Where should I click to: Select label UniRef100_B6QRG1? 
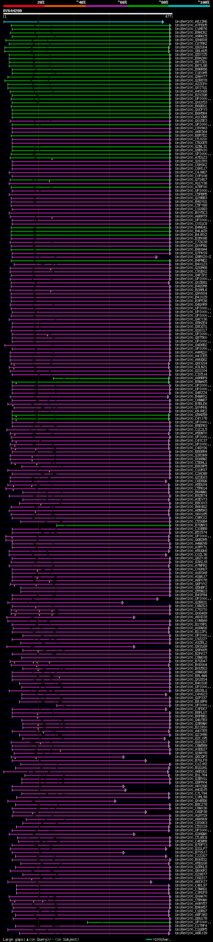(x=191, y=106)
